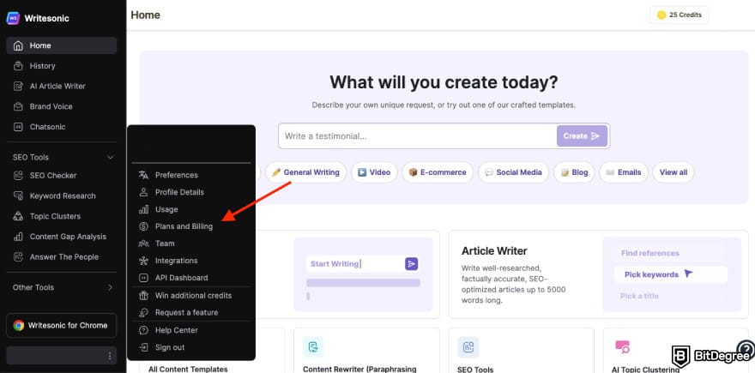This screenshot has width=755, height=373.
Task: Click the Create button
Action: [x=582, y=136]
